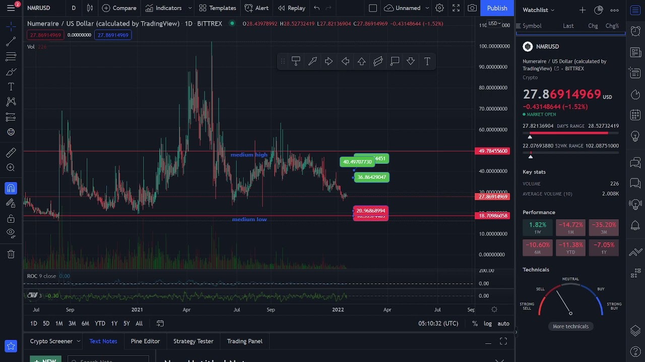The width and height of the screenshot is (645, 362).
Task: Switch to Crypto Screener tab
Action: (x=51, y=341)
